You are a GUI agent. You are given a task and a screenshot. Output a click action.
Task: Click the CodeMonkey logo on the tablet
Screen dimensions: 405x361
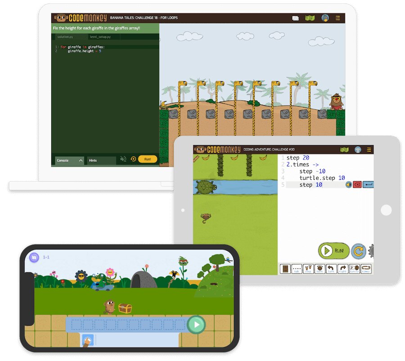217,149
